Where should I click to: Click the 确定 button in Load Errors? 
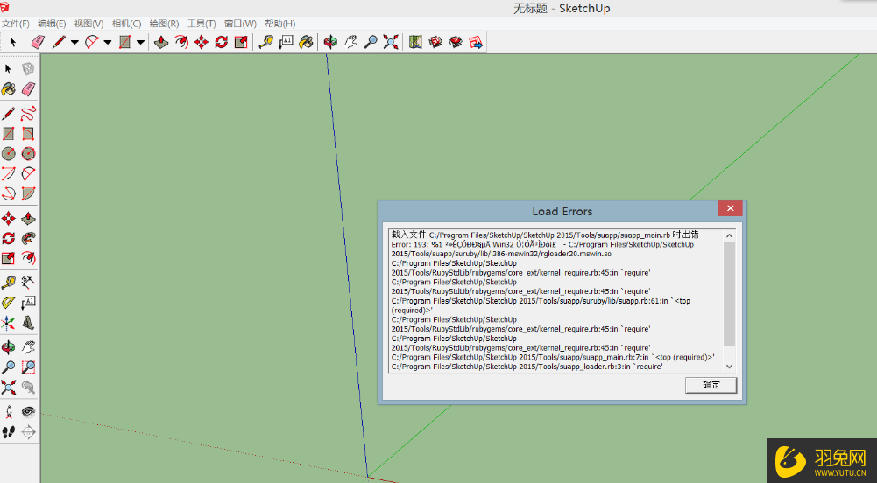[x=711, y=385]
